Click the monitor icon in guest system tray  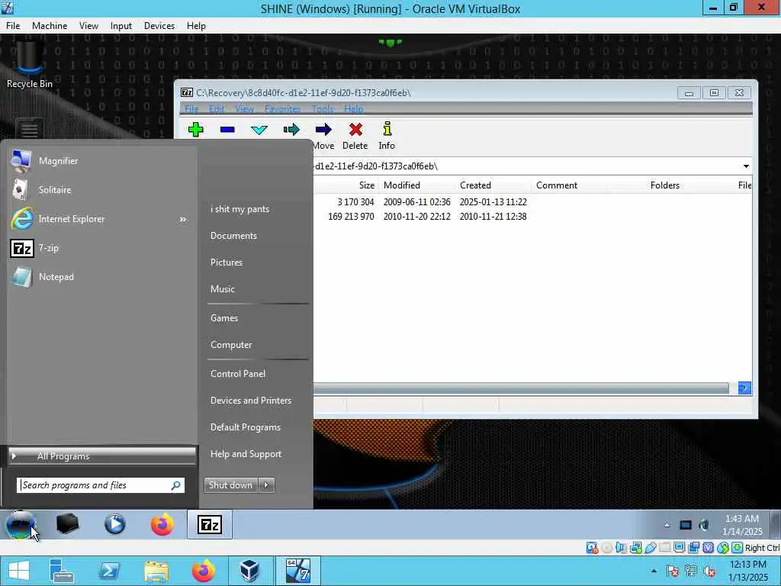pyautogui.click(x=686, y=525)
